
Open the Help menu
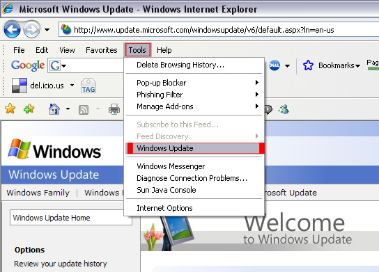[x=164, y=50]
